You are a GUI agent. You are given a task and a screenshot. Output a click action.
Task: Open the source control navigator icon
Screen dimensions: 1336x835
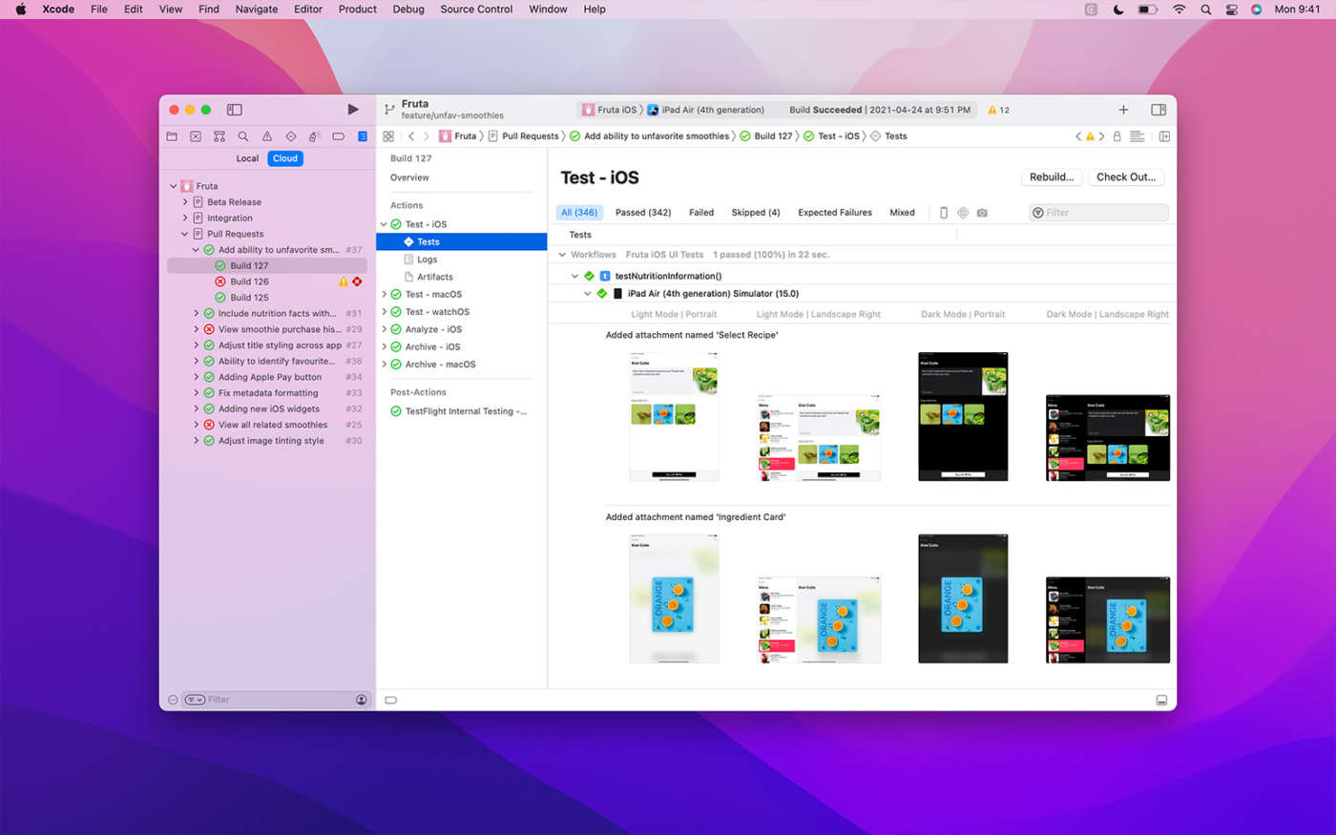pyautogui.click(x=196, y=136)
